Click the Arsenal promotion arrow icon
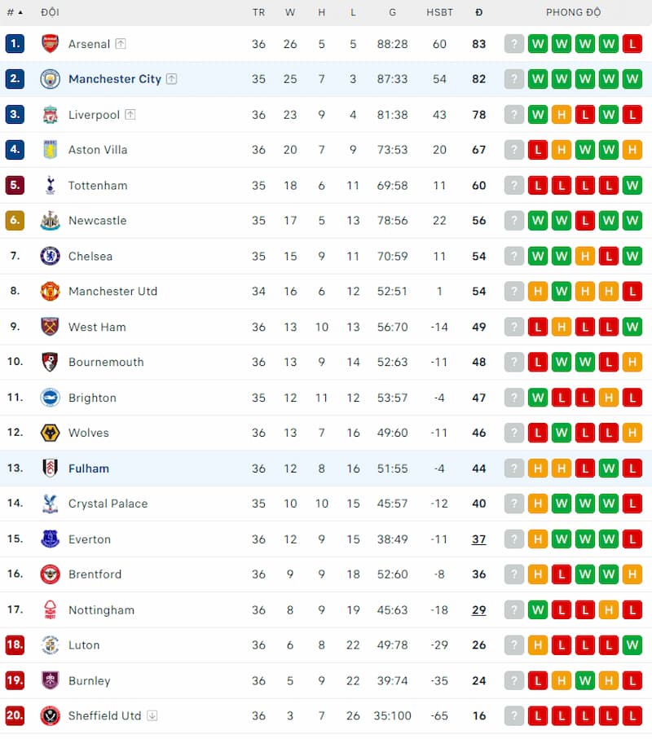Image resolution: width=652 pixels, height=739 pixels. pos(120,43)
